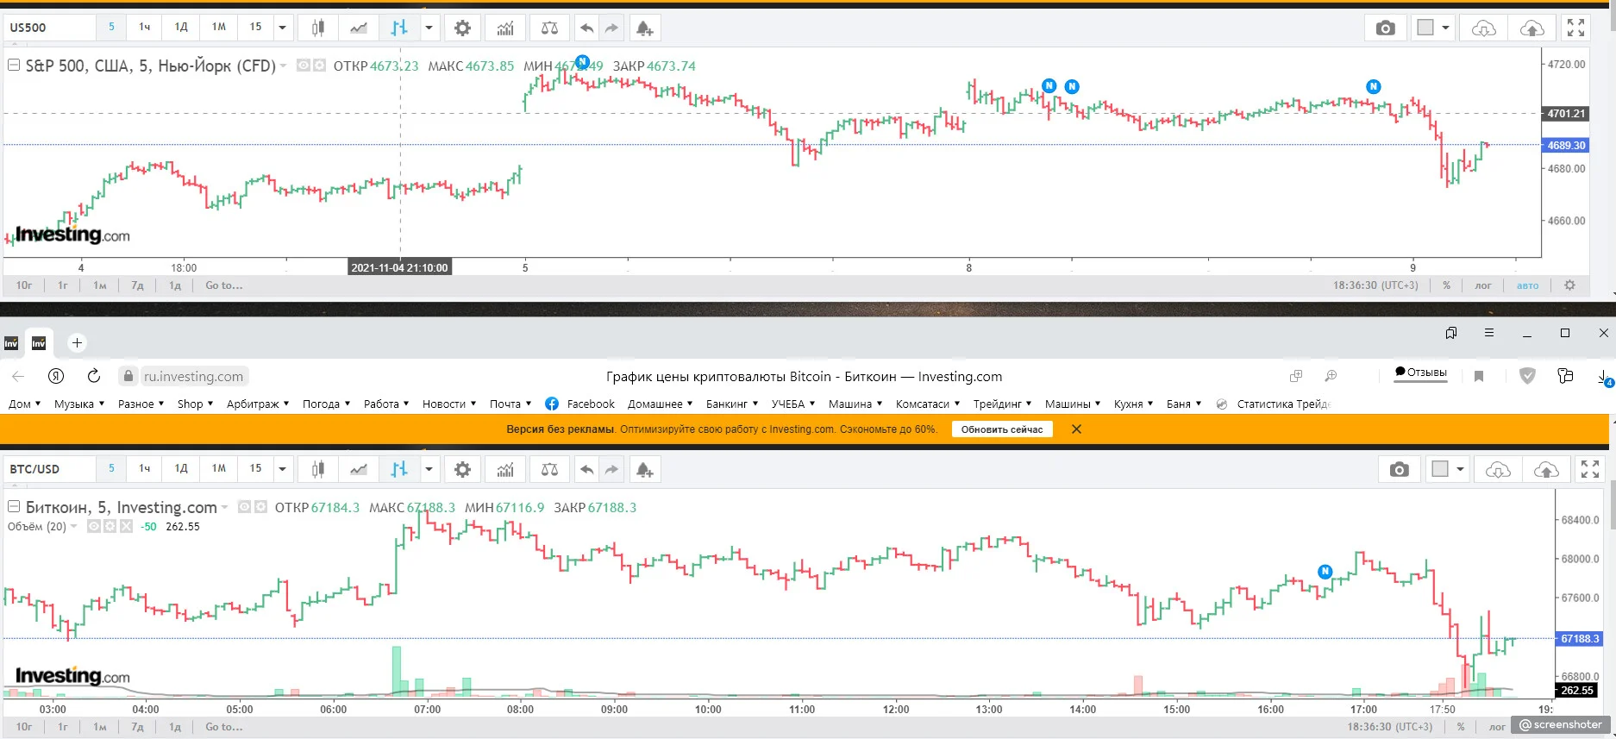Viewport: 1616px width, 739px height.
Task: Toggle the % scale on the US500 chart
Action: pos(1446,285)
